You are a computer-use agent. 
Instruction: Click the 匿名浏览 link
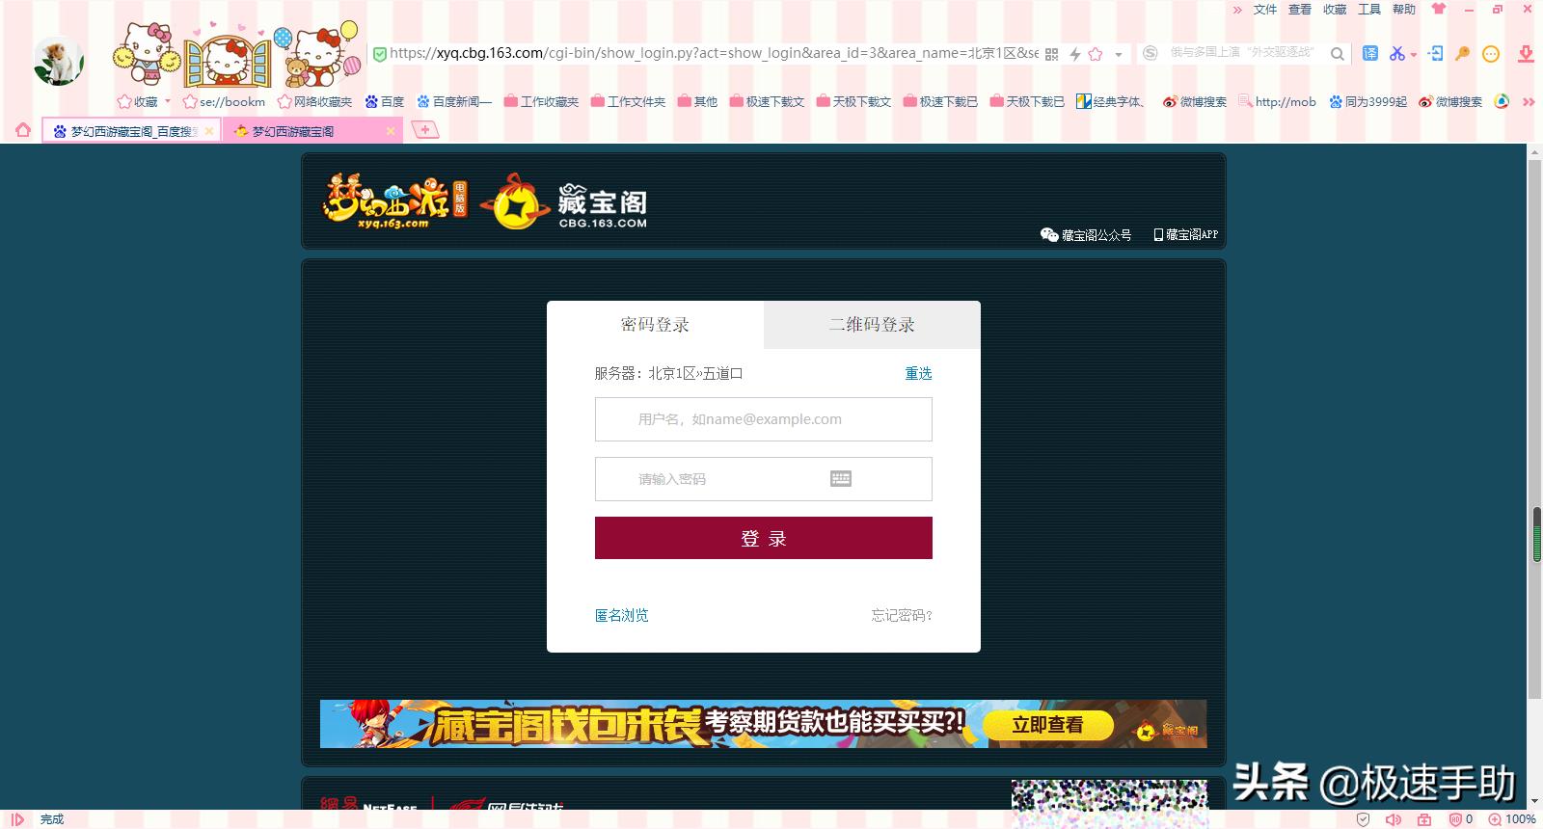pos(622,615)
